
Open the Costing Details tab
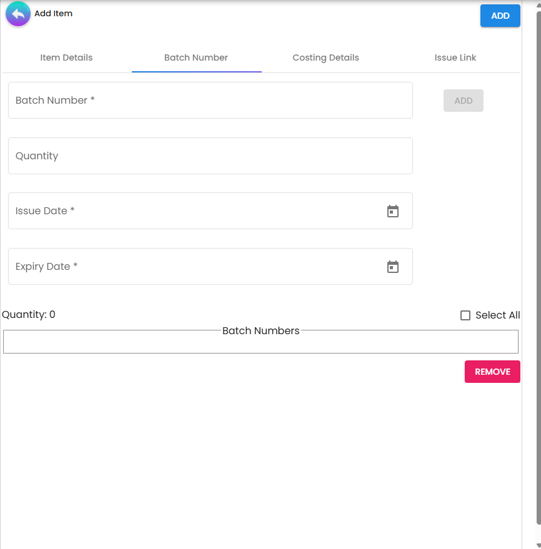click(x=325, y=57)
